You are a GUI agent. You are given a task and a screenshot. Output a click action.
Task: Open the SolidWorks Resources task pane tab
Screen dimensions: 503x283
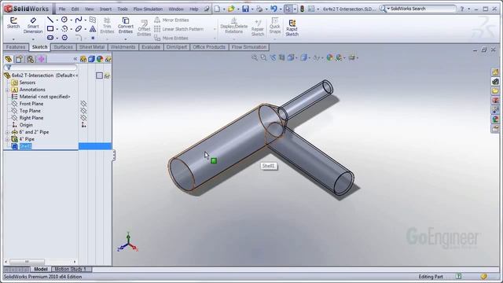pyautogui.click(x=496, y=72)
